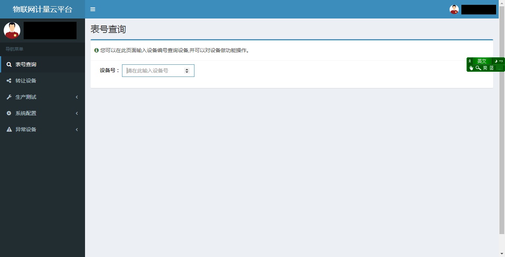This screenshot has height=257, width=505.
Task: Expand the 系统配置 submenu chevron
Action: pyautogui.click(x=77, y=113)
